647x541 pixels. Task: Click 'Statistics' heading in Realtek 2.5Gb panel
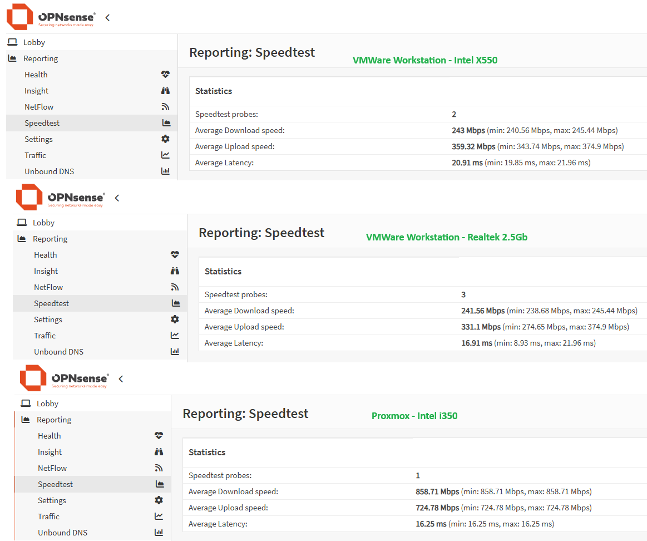(223, 271)
